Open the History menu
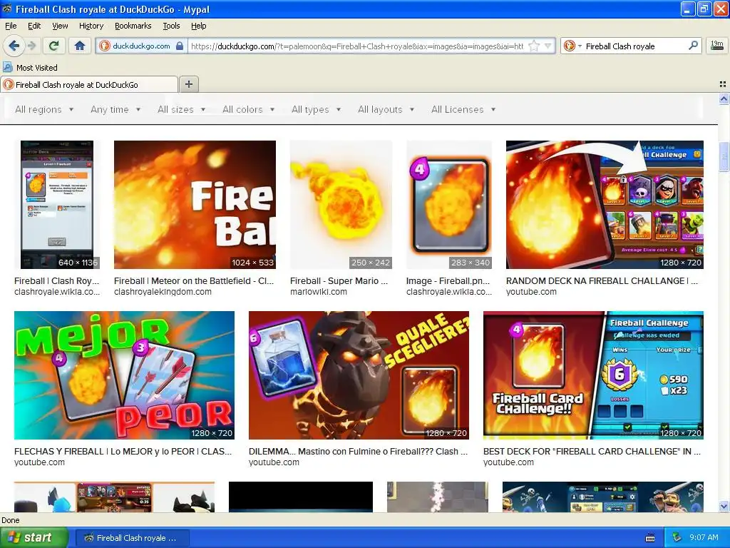This screenshot has width=730, height=548. (91, 26)
